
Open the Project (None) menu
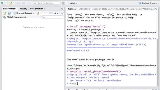(150, 3)
